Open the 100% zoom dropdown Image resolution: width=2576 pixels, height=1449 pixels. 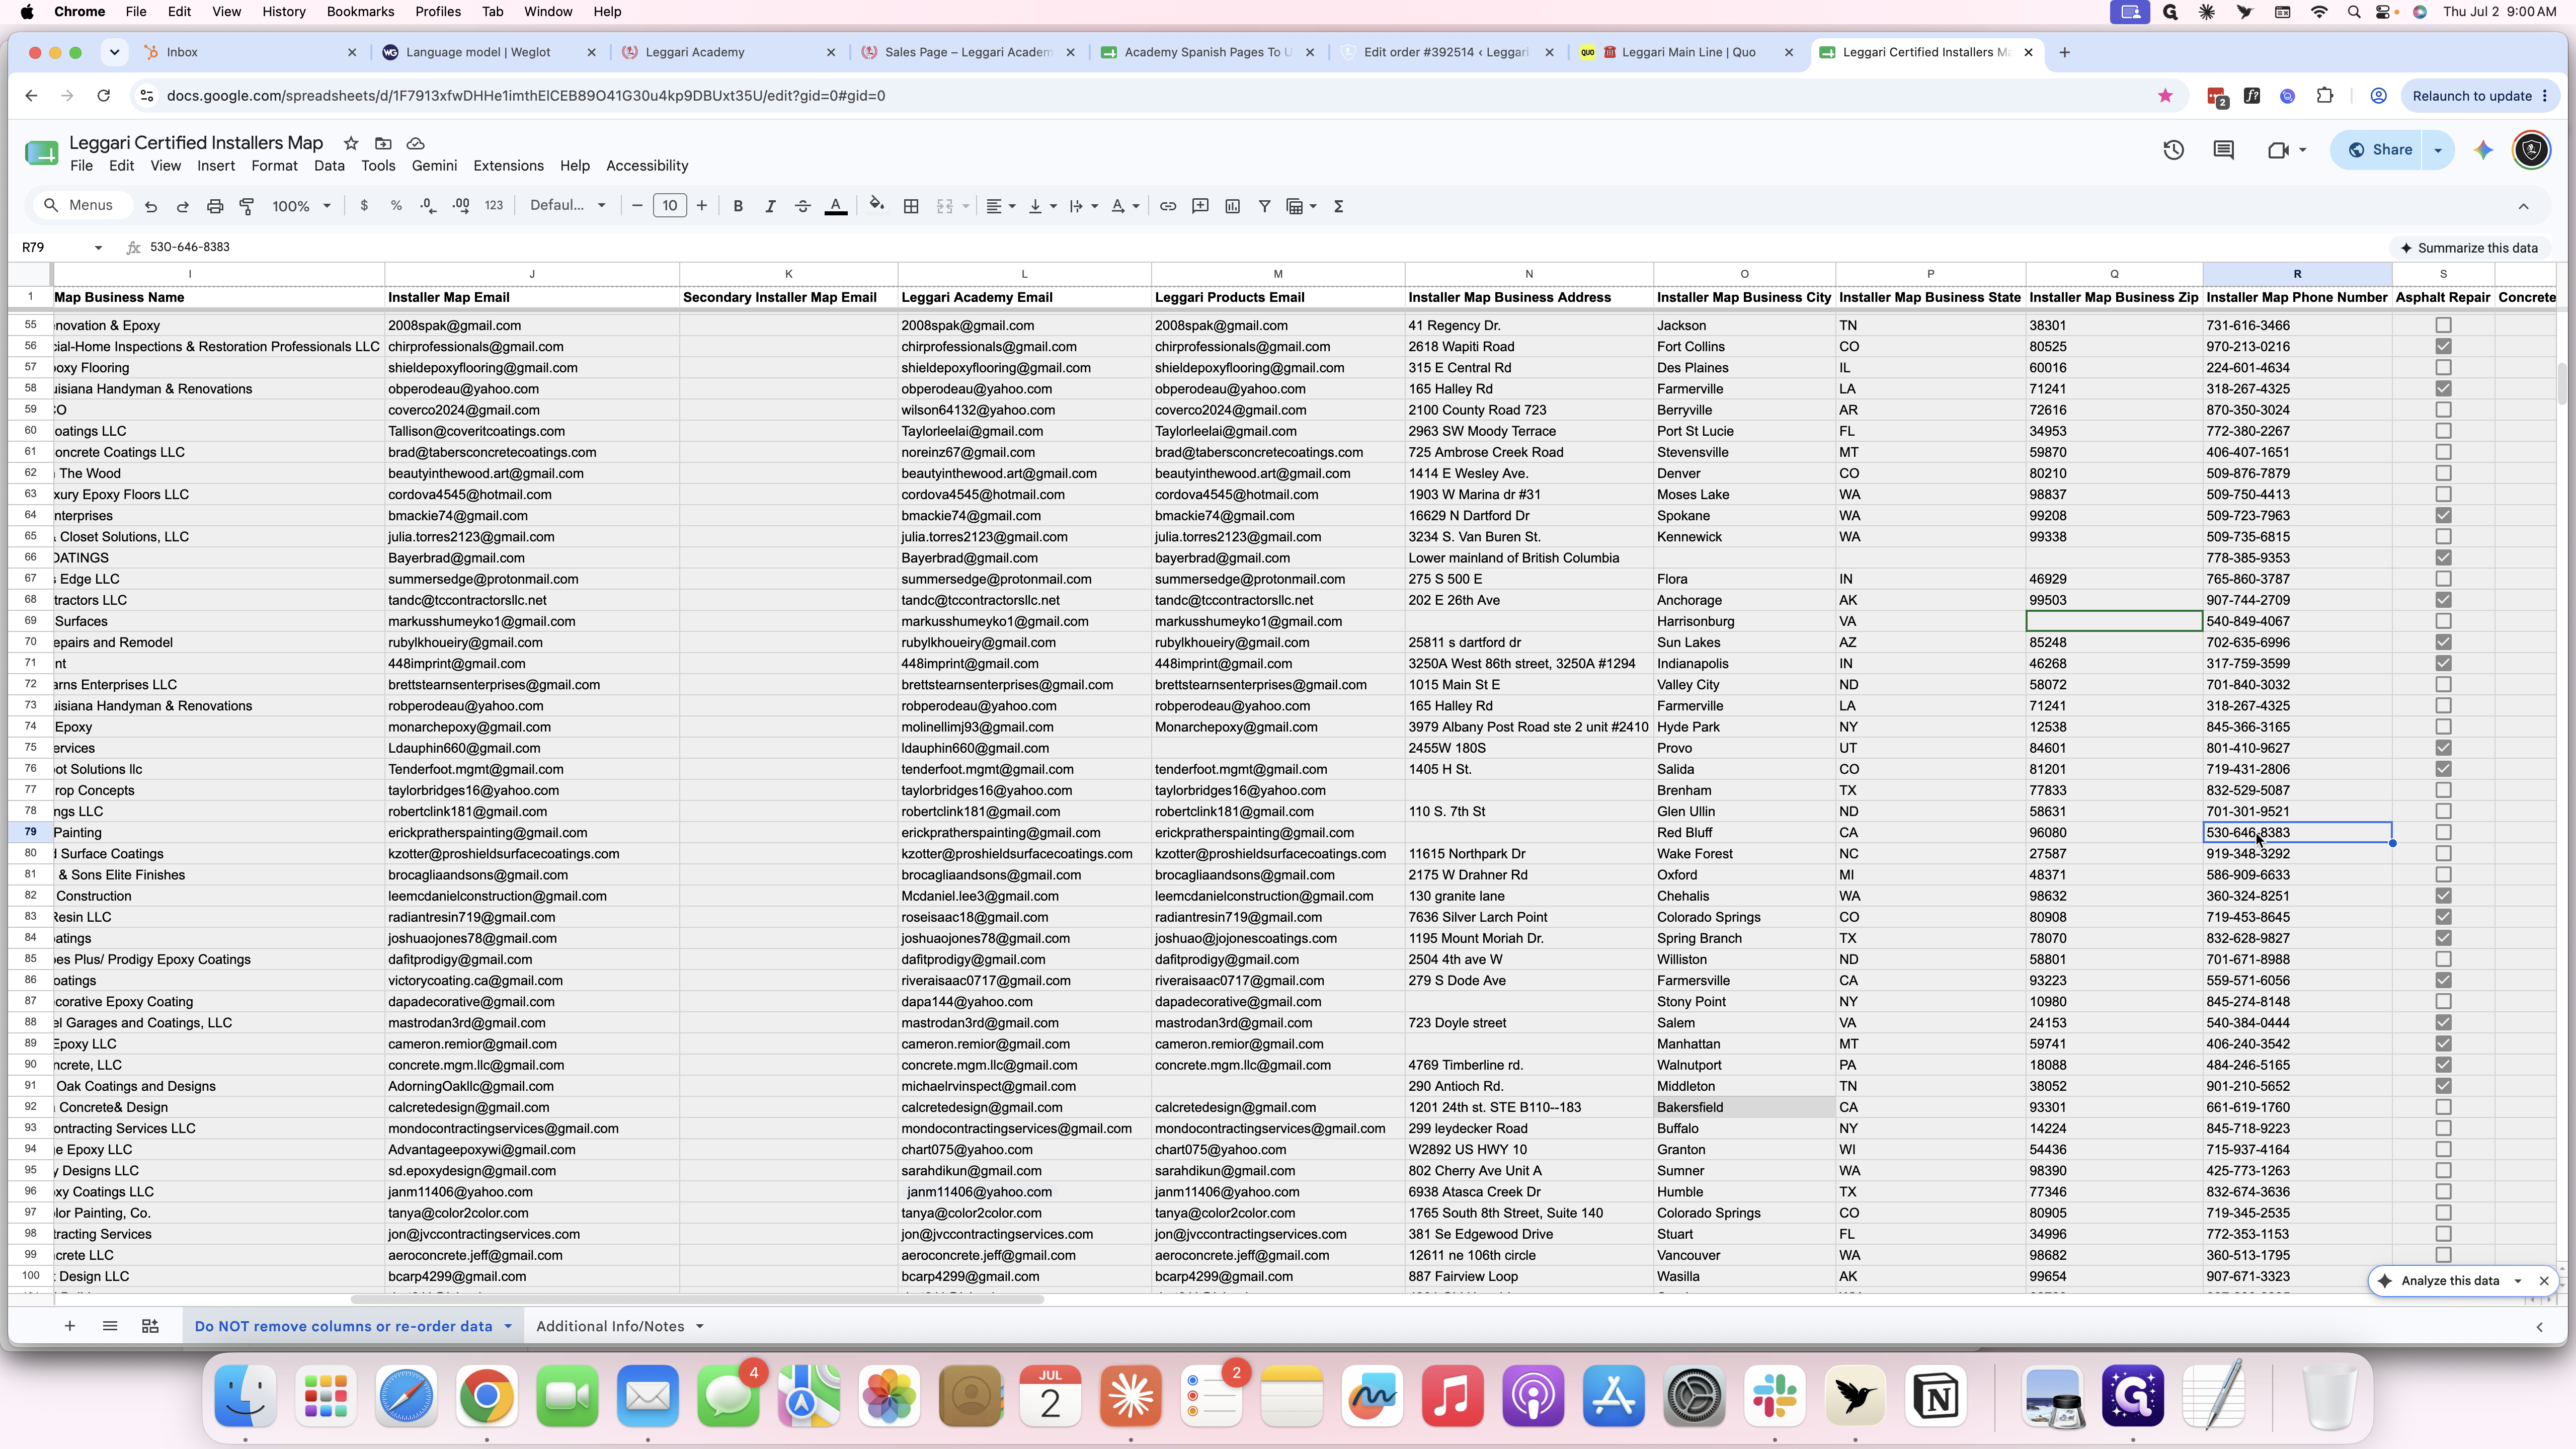pos(301,206)
